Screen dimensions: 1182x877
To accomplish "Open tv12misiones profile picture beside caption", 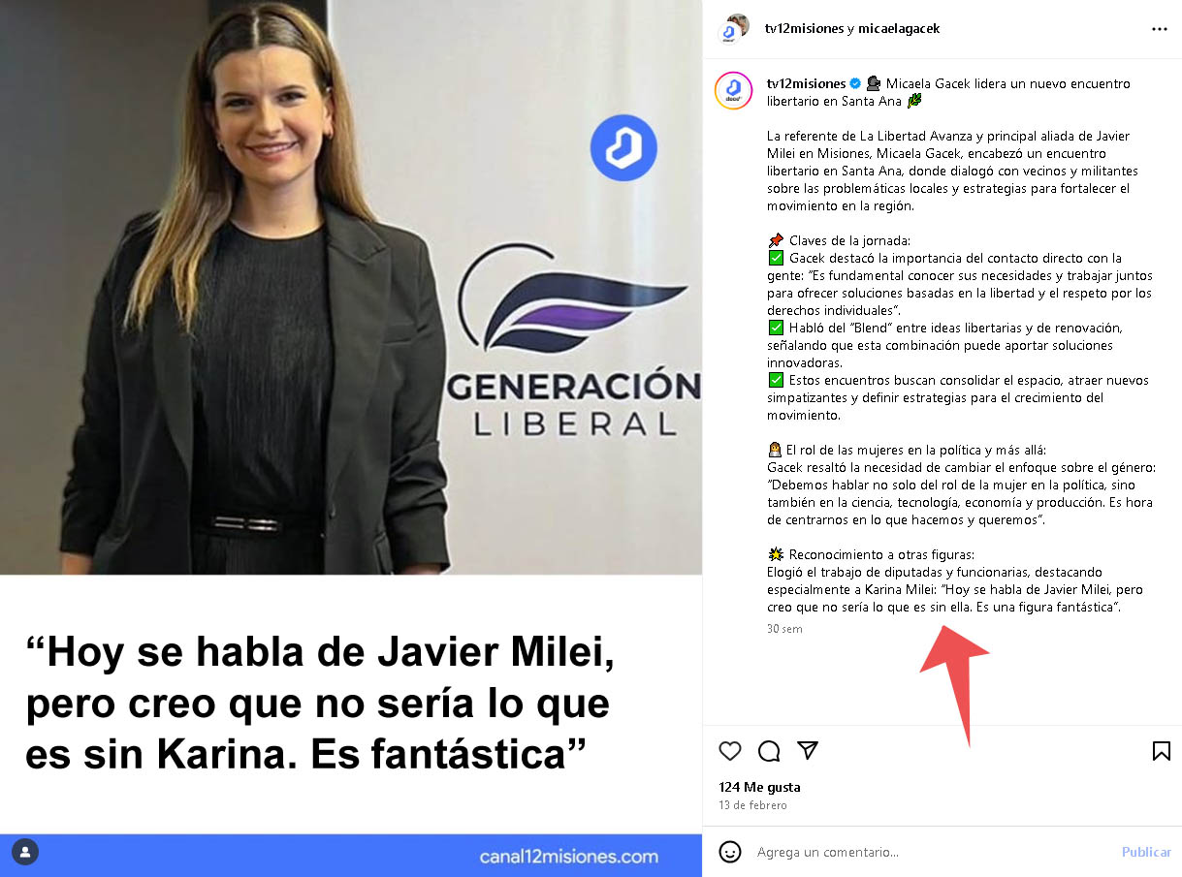I will [x=733, y=90].
